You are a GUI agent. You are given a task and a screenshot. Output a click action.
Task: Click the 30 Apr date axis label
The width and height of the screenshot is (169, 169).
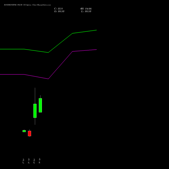(x=40, y=161)
